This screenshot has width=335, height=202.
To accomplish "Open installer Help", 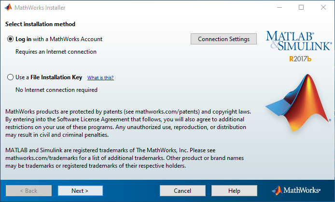I will point(234,191).
